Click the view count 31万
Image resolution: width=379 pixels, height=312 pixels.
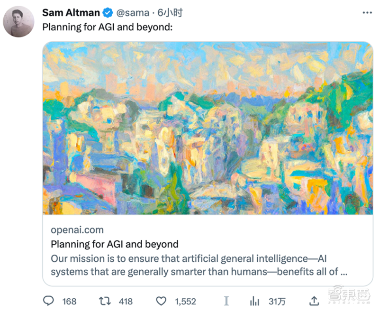277,301
